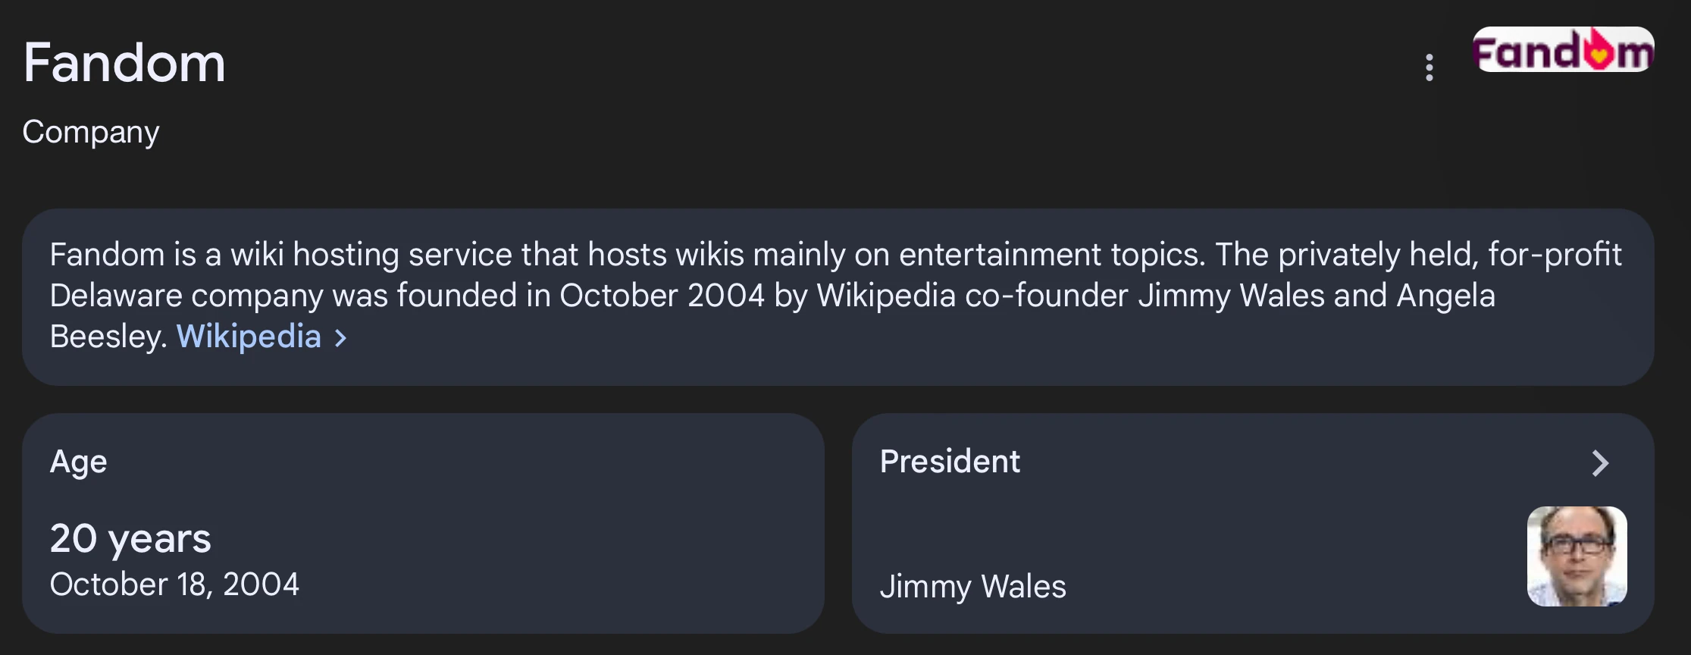The image size is (1691, 655).
Task: Open the Wikipedia source link
Action: [249, 337]
